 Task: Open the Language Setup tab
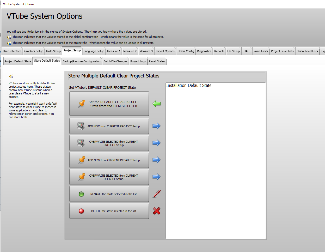pyautogui.click(x=94, y=51)
